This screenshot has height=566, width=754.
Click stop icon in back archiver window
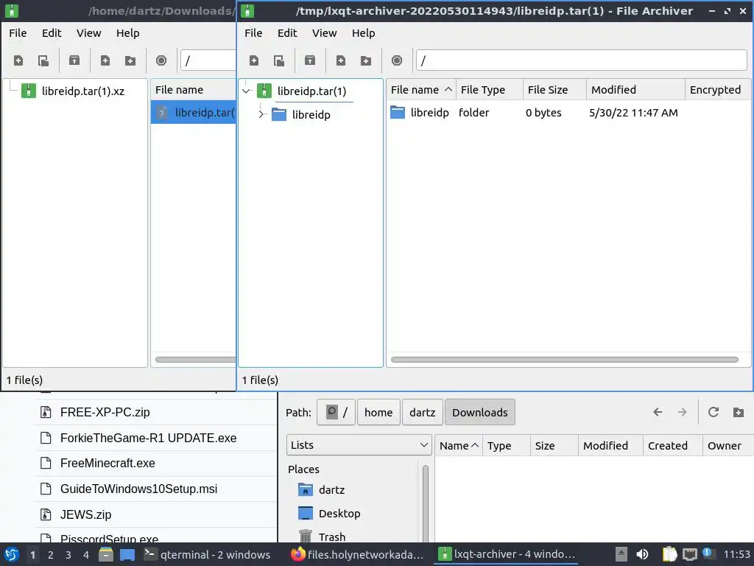pyautogui.click(x=161, y=60)
